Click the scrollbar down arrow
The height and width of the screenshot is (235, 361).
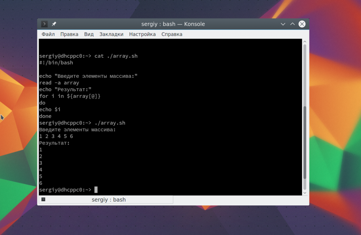click(x=305, y=192)
